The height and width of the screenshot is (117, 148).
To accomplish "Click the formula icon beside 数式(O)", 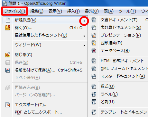I will 94,87.
